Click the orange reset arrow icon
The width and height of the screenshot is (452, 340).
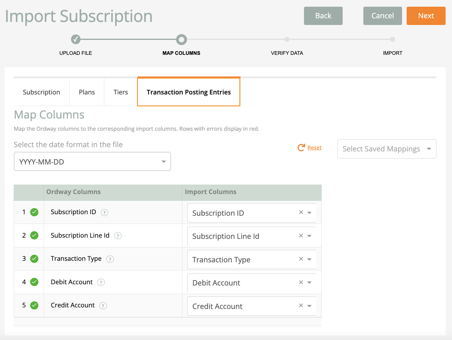click(301, 148)
